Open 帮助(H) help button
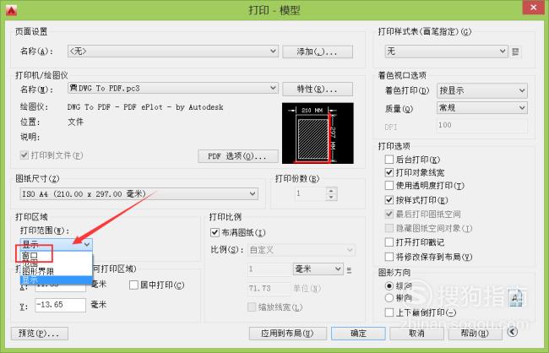Image resolution: width=549 pixels, height=353 pixels. coord(476,334)
